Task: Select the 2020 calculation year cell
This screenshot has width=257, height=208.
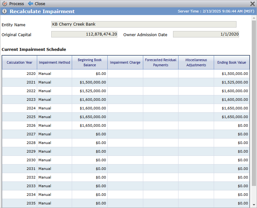Action: coord(20,74)
